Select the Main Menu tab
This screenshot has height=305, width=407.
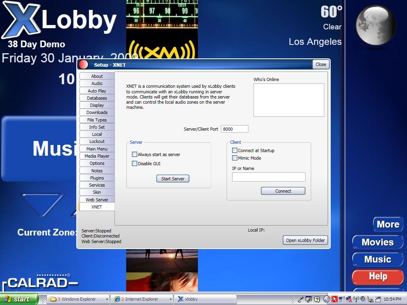click(97, 149)
